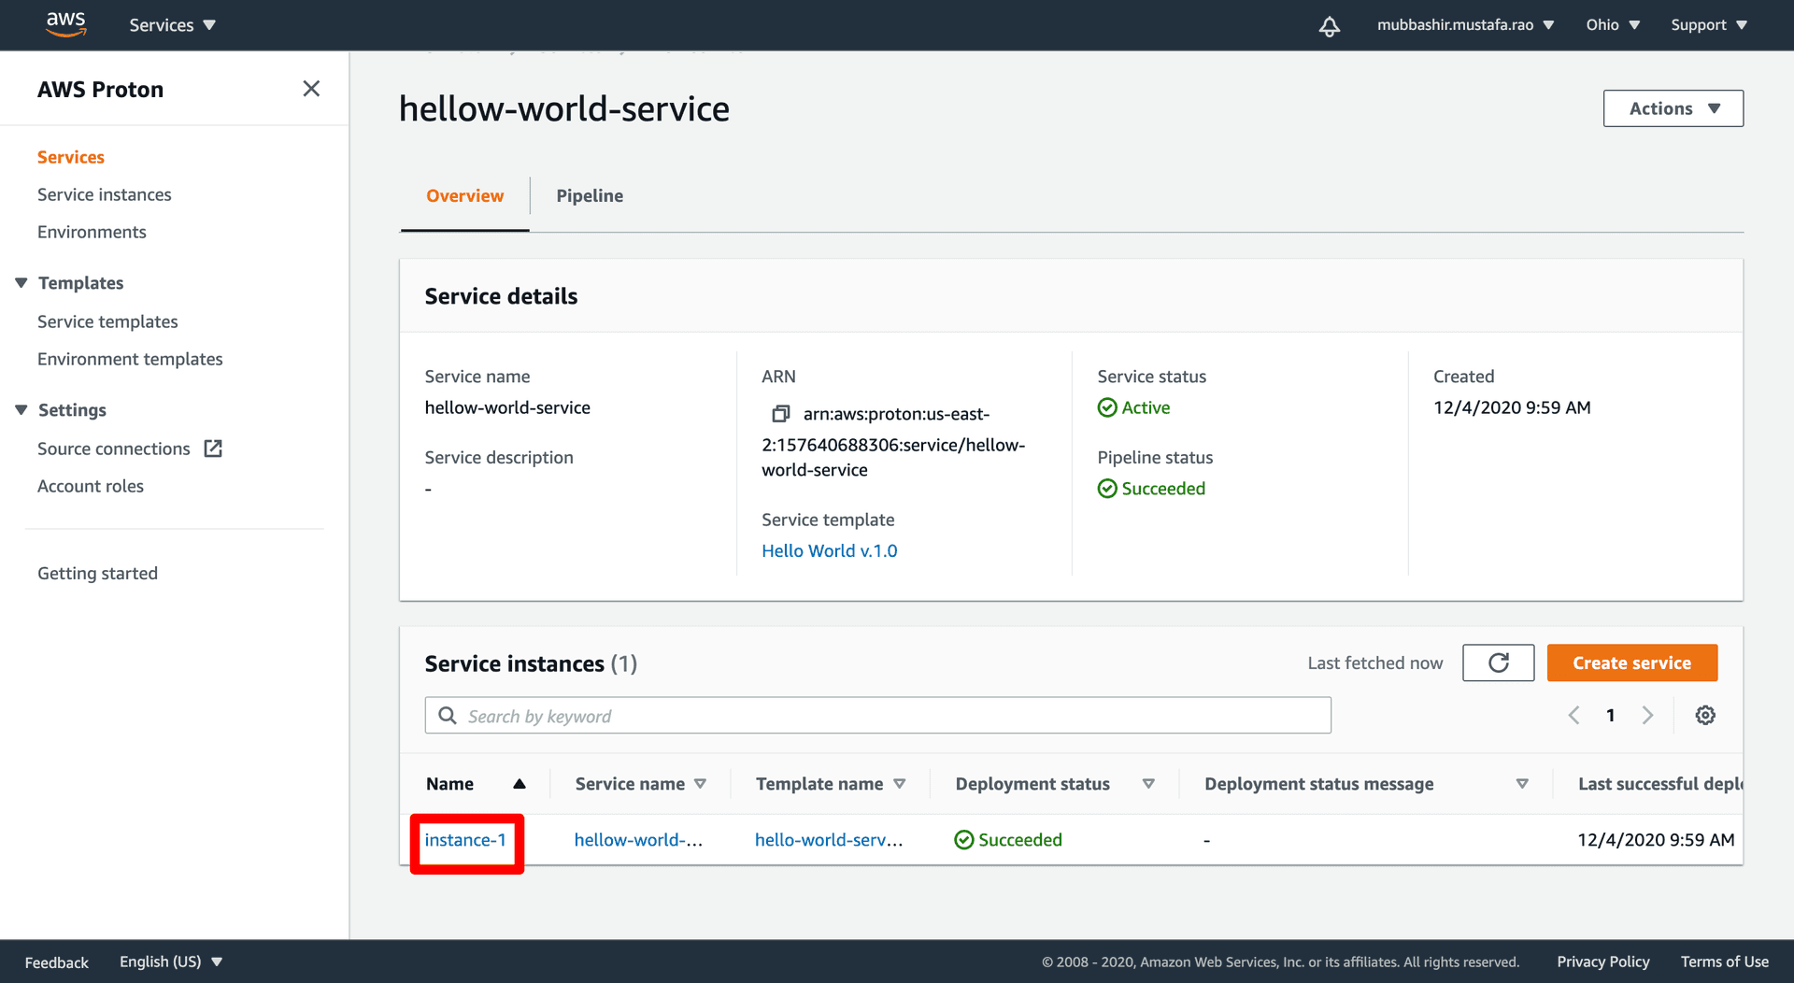This screenshot has height=983, width=1794.
Task: Click the Active status check icon
Action: coord(1107,407)
